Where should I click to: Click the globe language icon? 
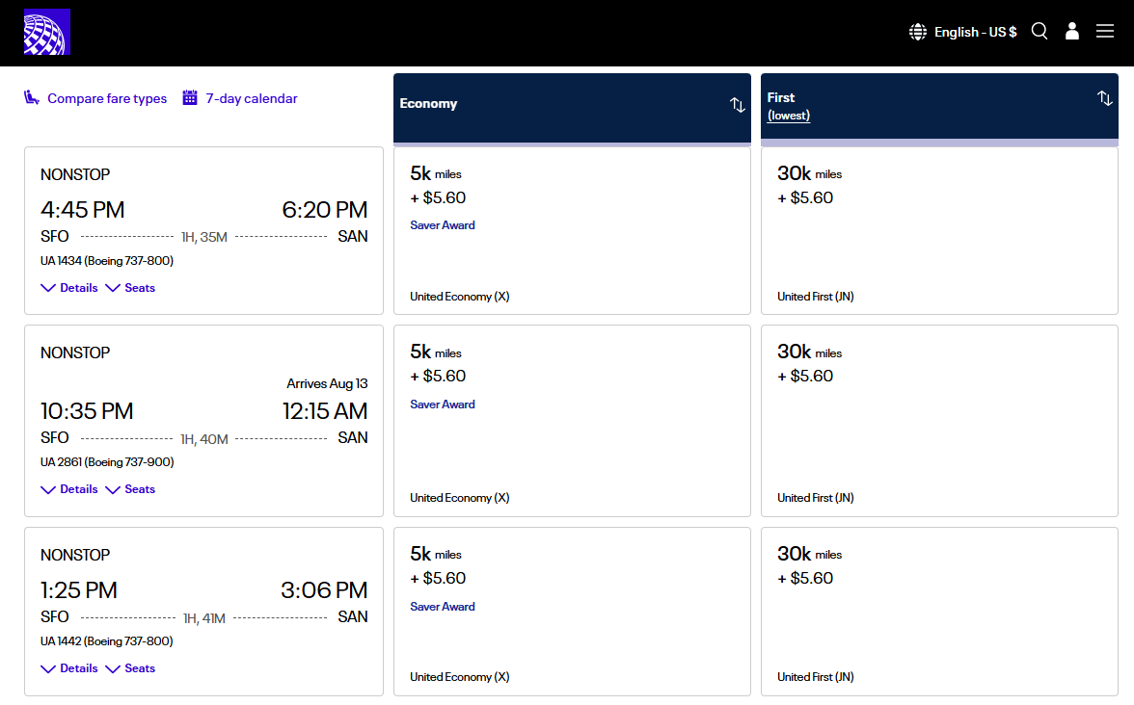click(x=918, y=32)
